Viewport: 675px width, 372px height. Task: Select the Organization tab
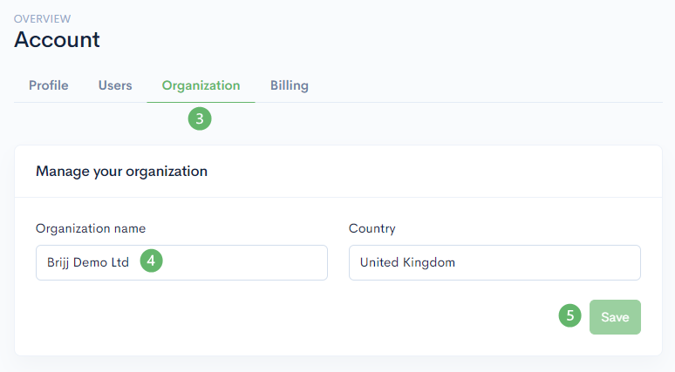[x=201, y=85]
